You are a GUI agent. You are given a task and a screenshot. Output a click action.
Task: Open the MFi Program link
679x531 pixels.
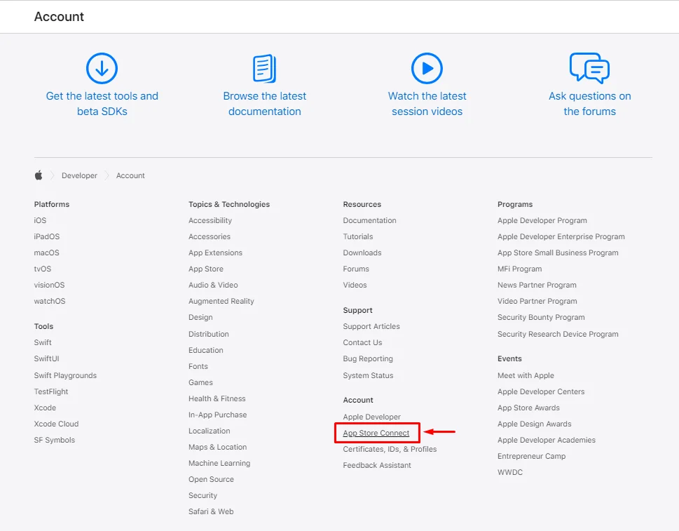pyautogui.click(x=520, y=269)
